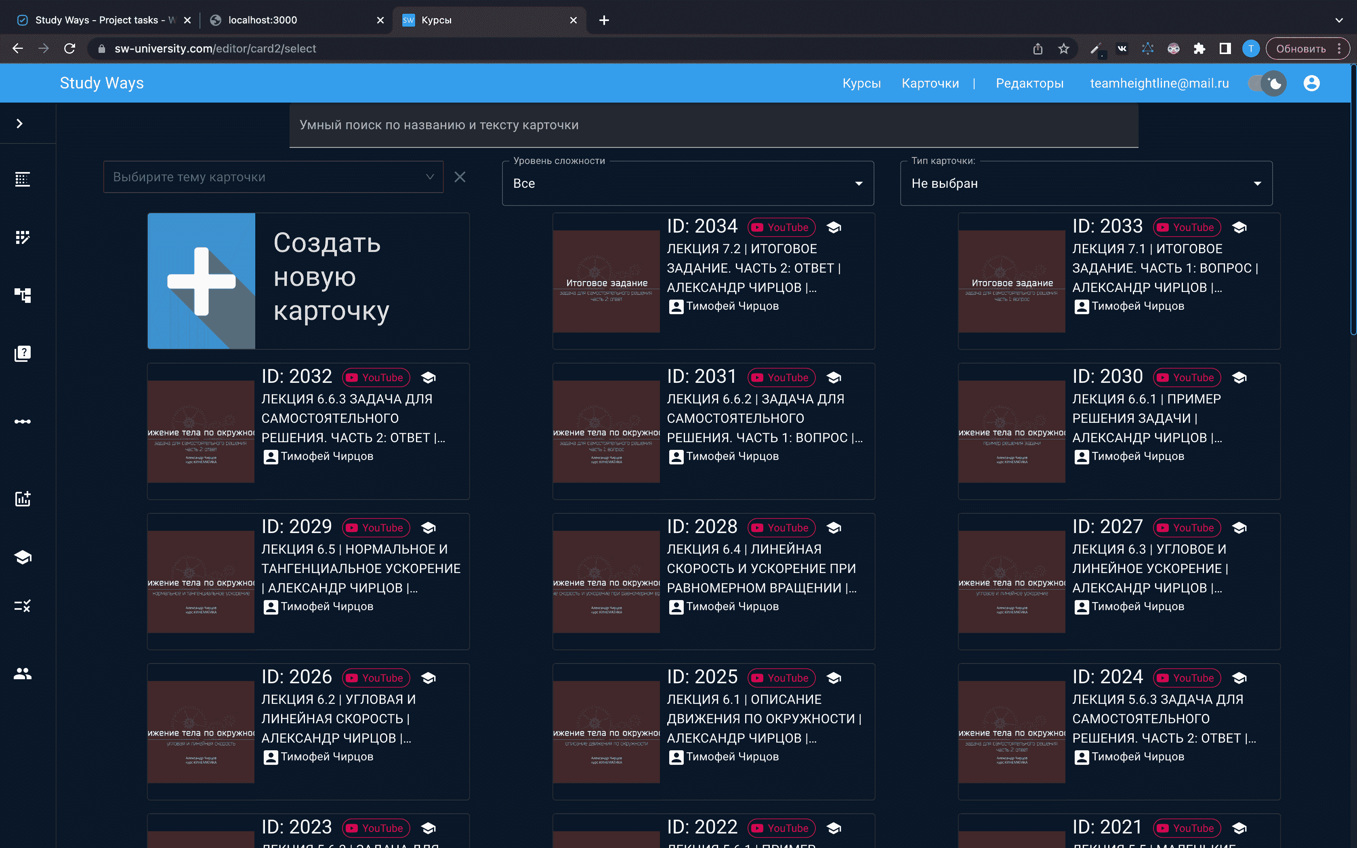Click the YouTube badge on card 2034
Viewport: 1357px width, 848px height.
pos(781,227)
